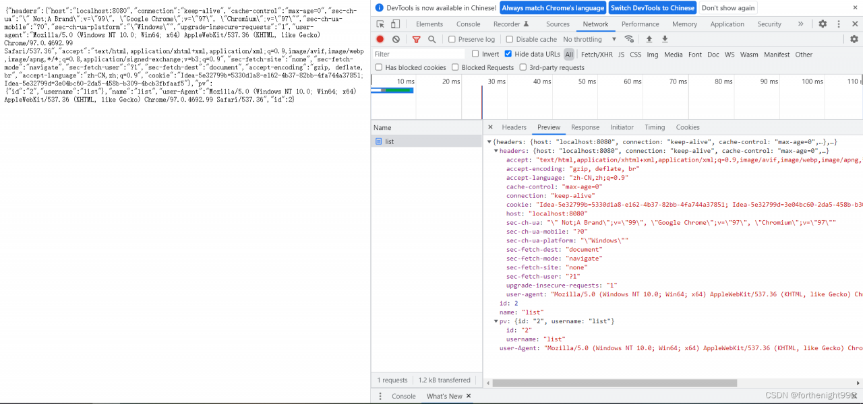Clear the network log
Screen dimensions: 863x404
point(396,40)
